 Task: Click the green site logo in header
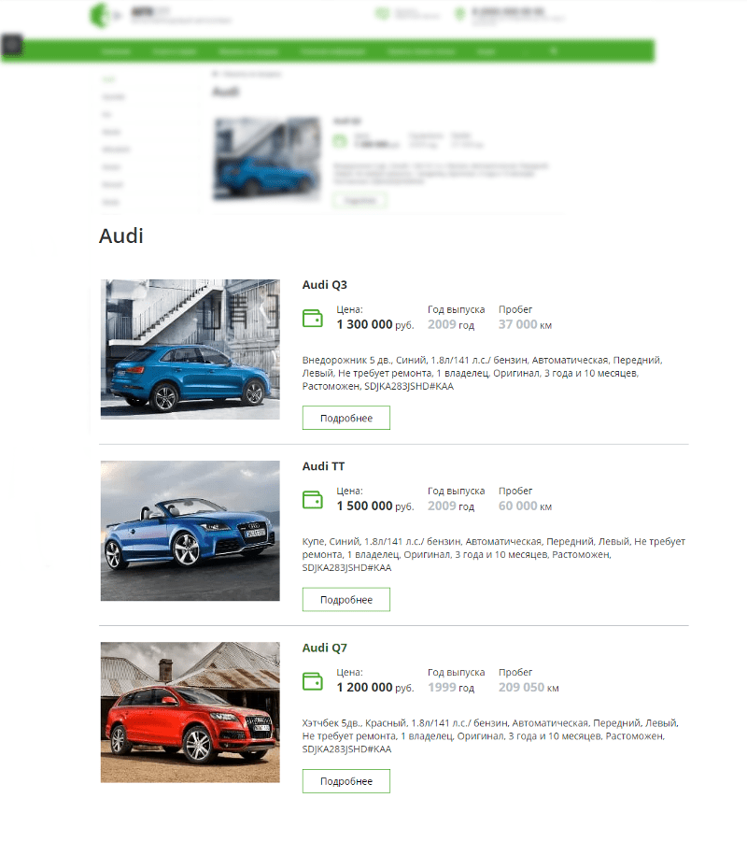[x=100, y=15]
